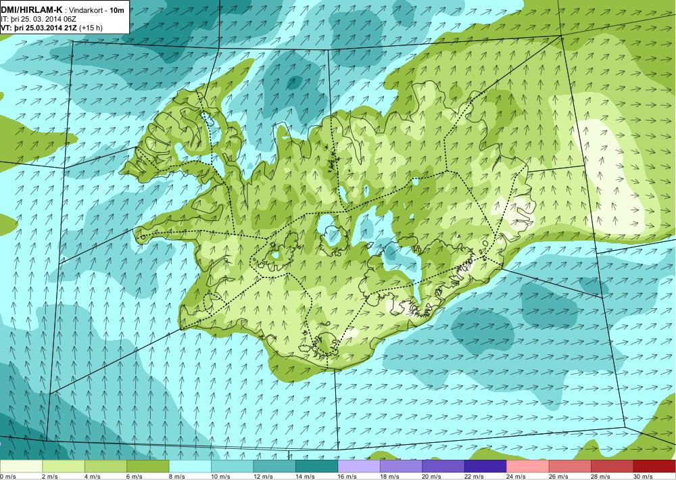Screen dimensions: 676x480
Task: Click the 'DMI/HIRLAM-K' model title text
Action: 32,9
